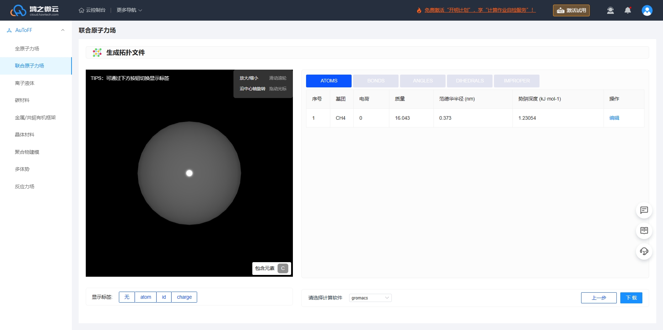Select 离子液体 in the sidebar
This screenshot has height=330, width=663.
pos(25,83)
